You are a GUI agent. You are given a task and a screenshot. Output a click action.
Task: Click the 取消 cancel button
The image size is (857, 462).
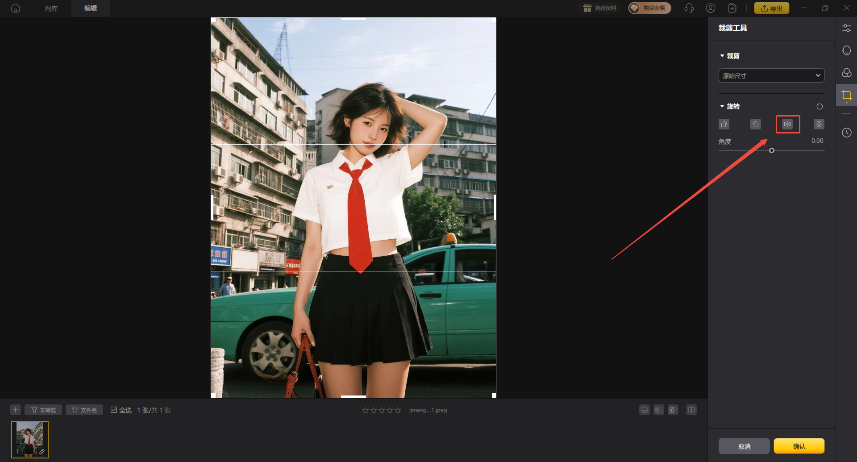click(744, 446)
